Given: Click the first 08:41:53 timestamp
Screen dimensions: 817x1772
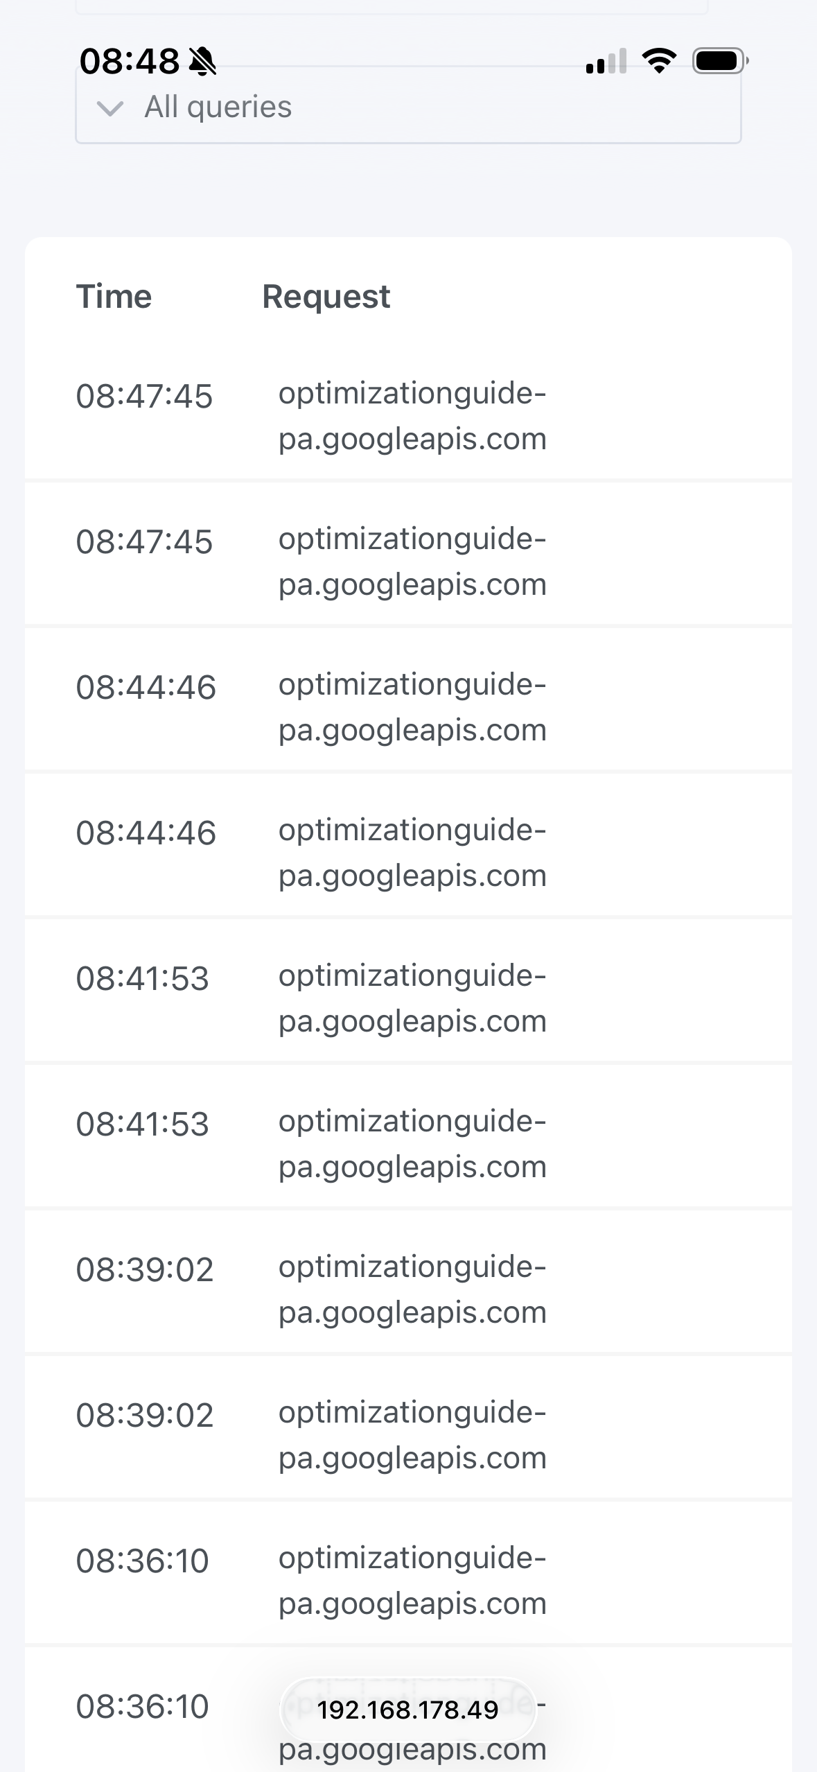Looking at the screenshot, I should (142, 978).
